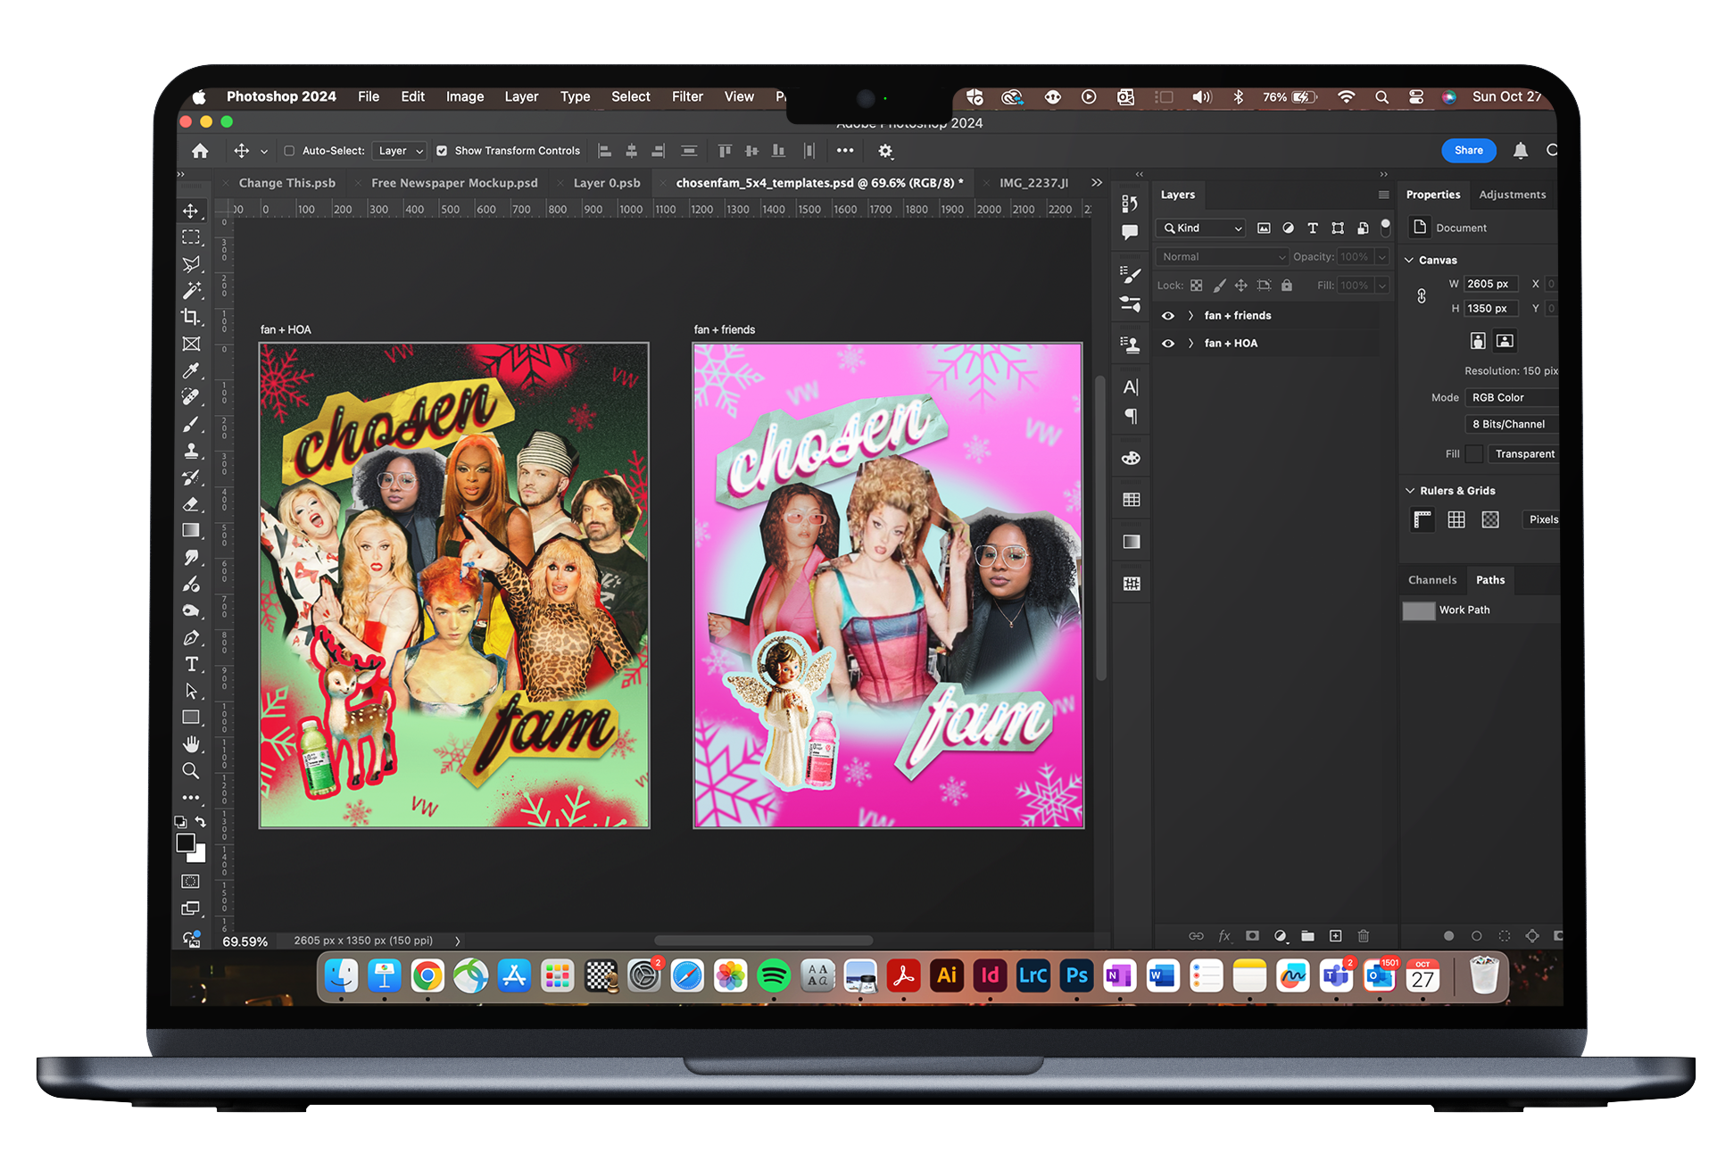Click the trash icon in the Layers panel
The image size is (1717, 1170).
click(1364, 936)
